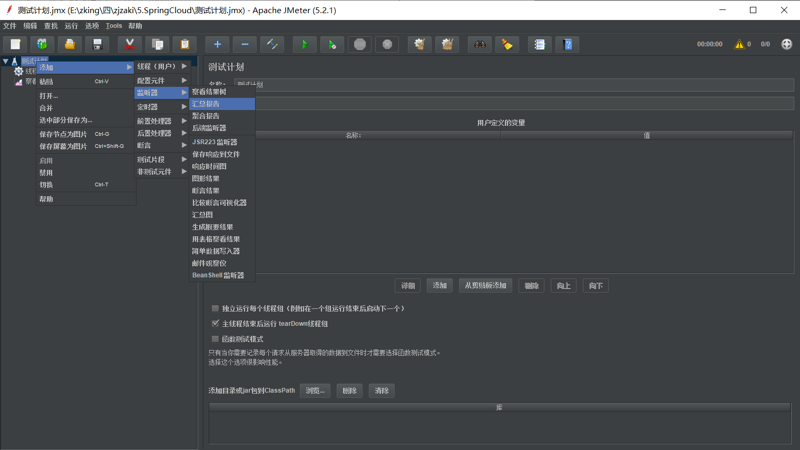Choose 帮助 in the context menu
Screen dimensions: 800x450
coord(86,199)
